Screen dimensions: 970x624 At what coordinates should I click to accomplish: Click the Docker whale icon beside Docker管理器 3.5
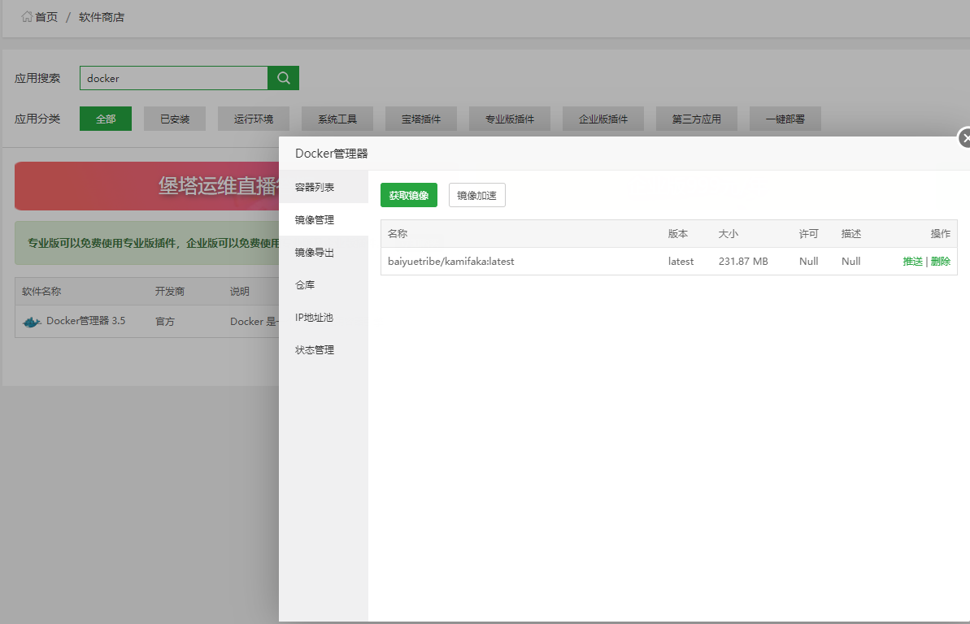[x=31, y=320]
